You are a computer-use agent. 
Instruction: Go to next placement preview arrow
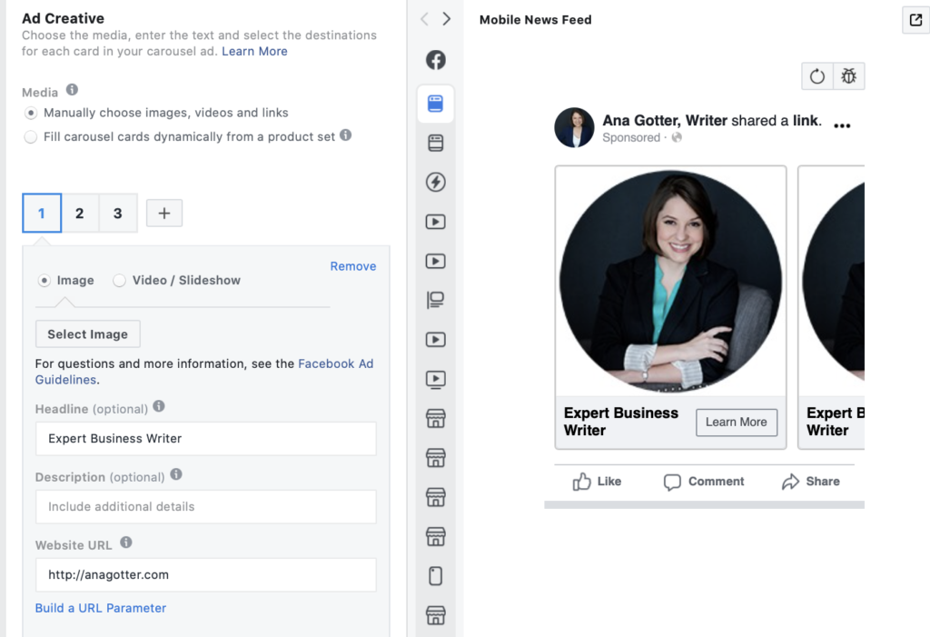coord(446,19)
